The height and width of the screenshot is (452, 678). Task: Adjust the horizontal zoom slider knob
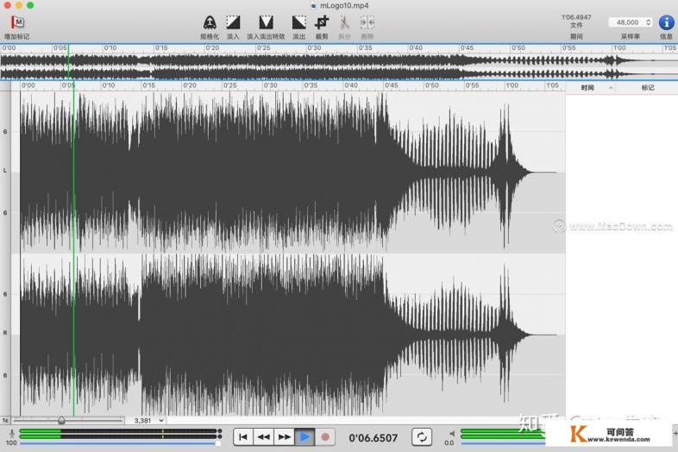point(61,420)
